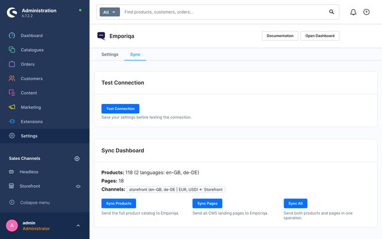
Task: Open Marketing menu item
Action: [x=30, y=108]
